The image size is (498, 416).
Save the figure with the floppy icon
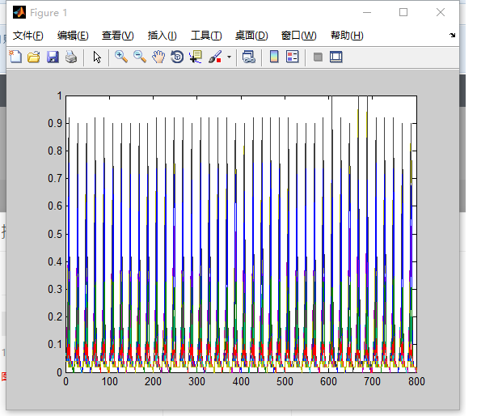tap(53, 57)
